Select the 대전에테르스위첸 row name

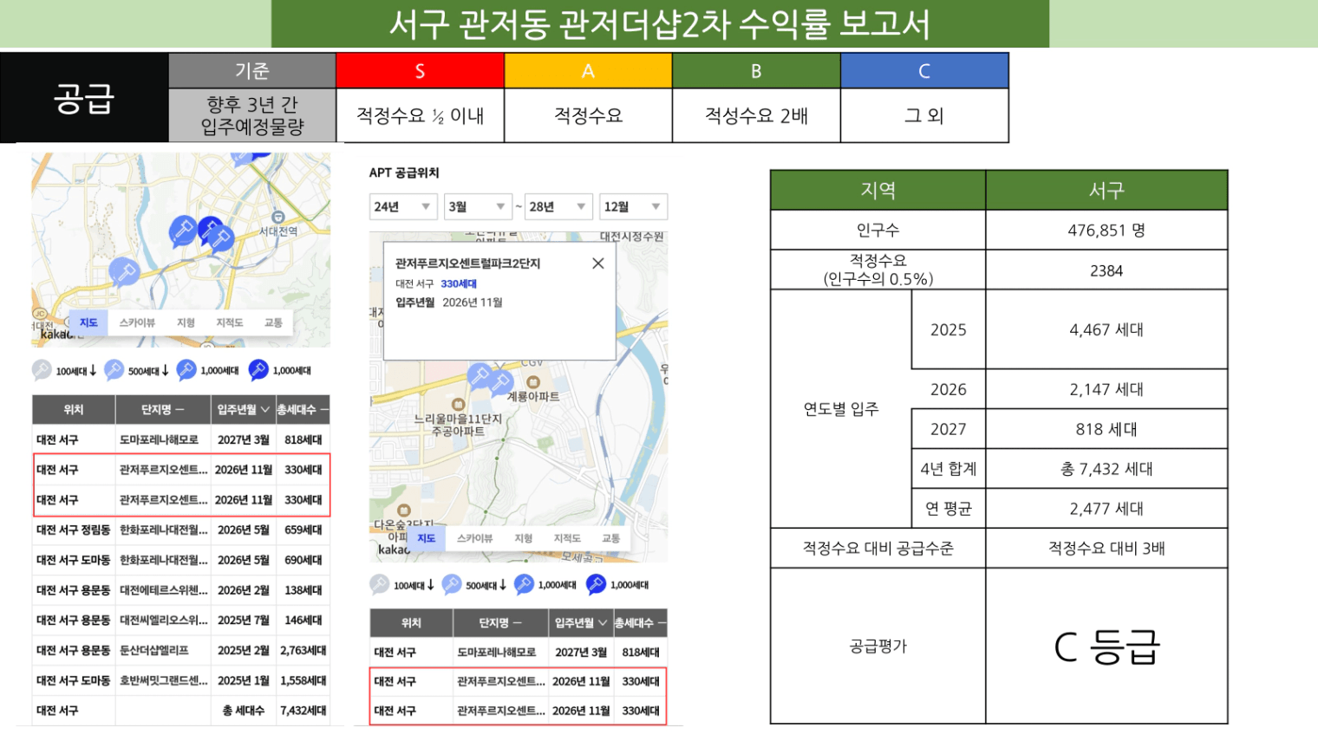[x=164, y=590]
